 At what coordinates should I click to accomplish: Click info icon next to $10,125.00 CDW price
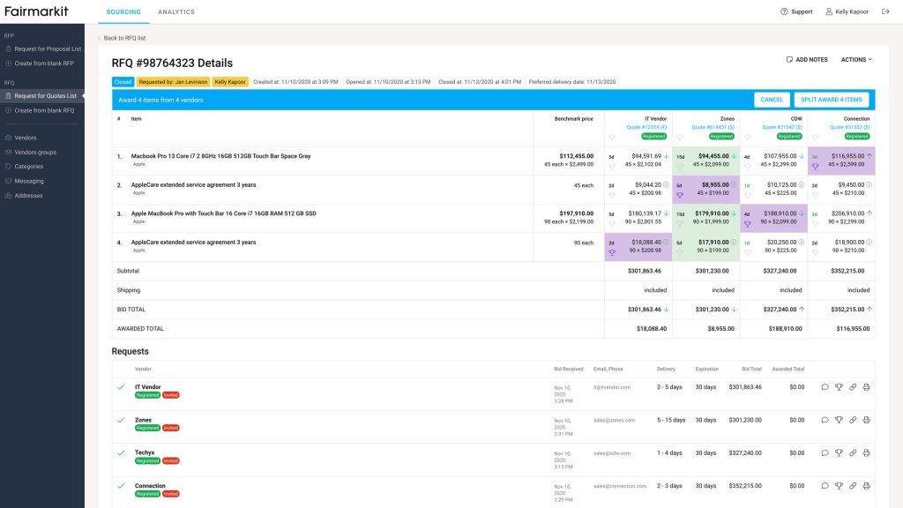click(x=801, y=185)
